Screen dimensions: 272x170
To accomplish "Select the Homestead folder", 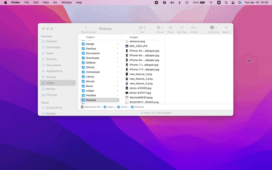I will [100, 72].
